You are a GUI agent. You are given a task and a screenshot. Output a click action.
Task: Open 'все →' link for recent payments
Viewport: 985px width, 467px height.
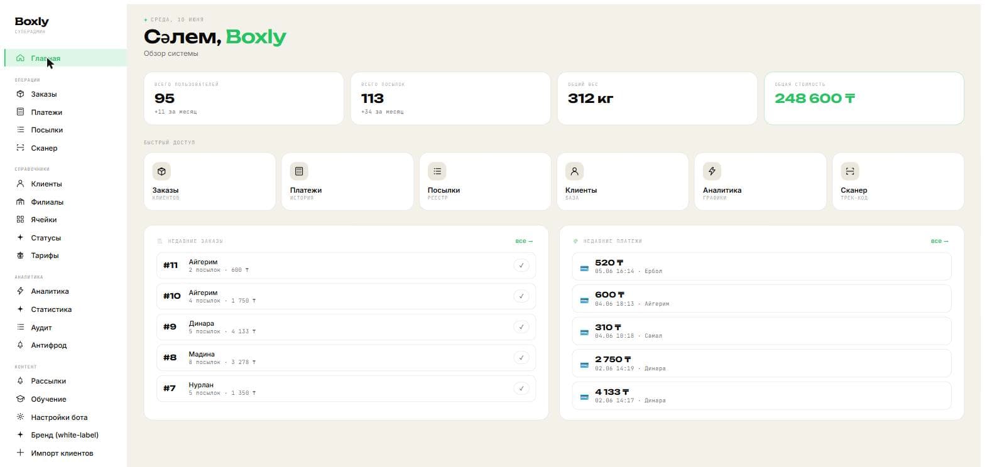pyautogui.click(x=940, y=241)
